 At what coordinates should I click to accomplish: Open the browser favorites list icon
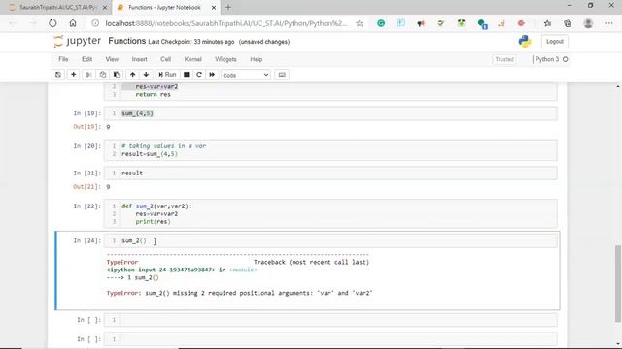(548, 23)
